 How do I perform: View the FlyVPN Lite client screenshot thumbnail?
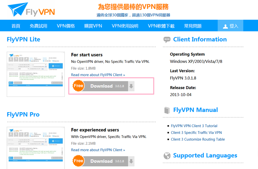coord(36,74)
